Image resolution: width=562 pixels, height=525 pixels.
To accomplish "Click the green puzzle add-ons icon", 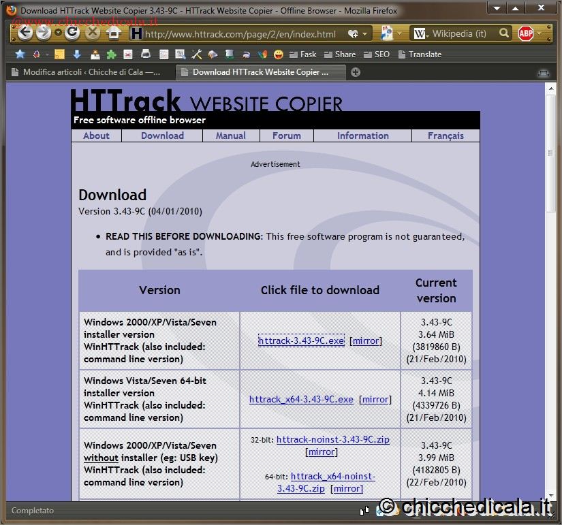I will tap(111, 54).
